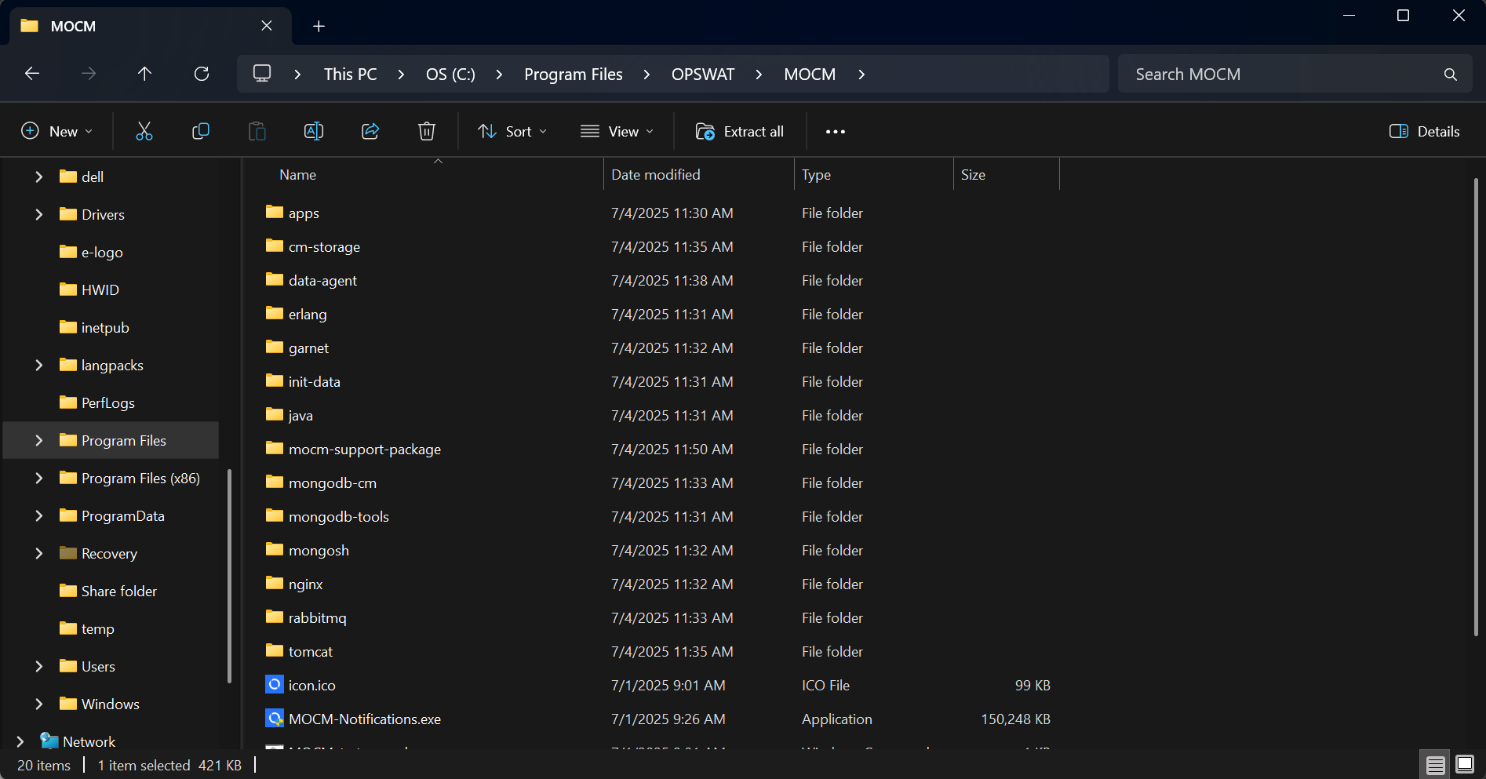The width and height of the screenshot is (1486, 779).
Task: Expand the Network tree node
Action: click(20, 741)
